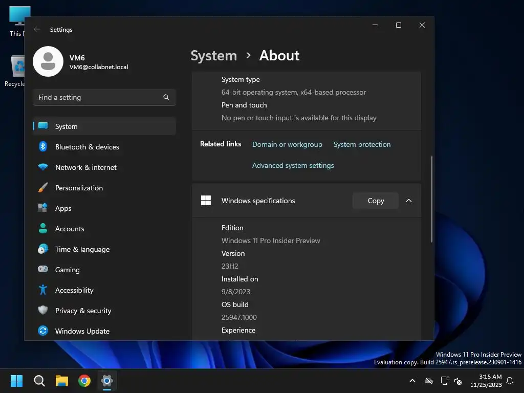This screenshot has width=524, height=393.
Task: Open the clock showing 3:15 AM
Action: (x=486, y=381)
